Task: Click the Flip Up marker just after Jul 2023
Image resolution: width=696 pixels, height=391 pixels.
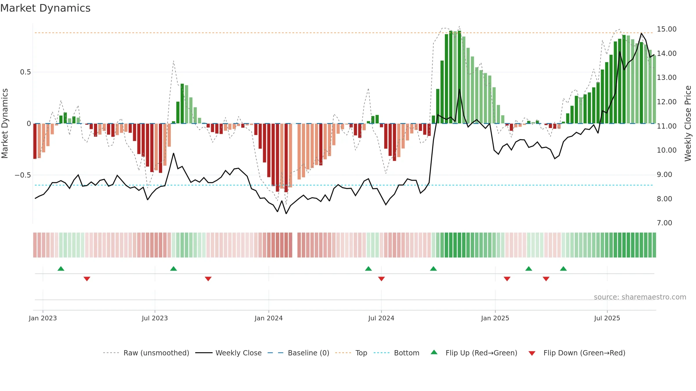Action: 173,268
